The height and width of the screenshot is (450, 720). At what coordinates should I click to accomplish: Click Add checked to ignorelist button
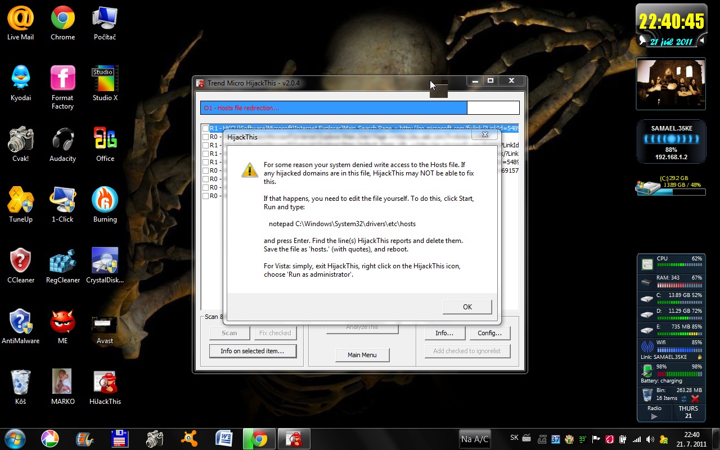point(467,351)
